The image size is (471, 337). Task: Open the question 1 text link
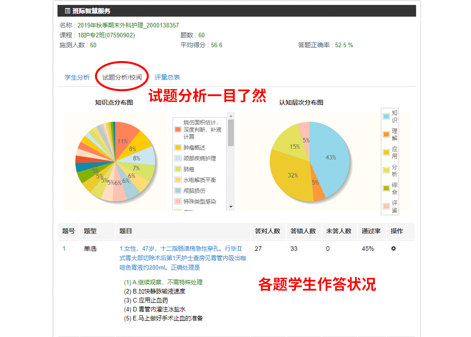183,258
